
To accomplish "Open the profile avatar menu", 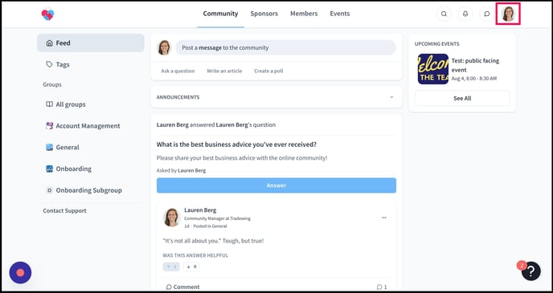I will point(508,14).
